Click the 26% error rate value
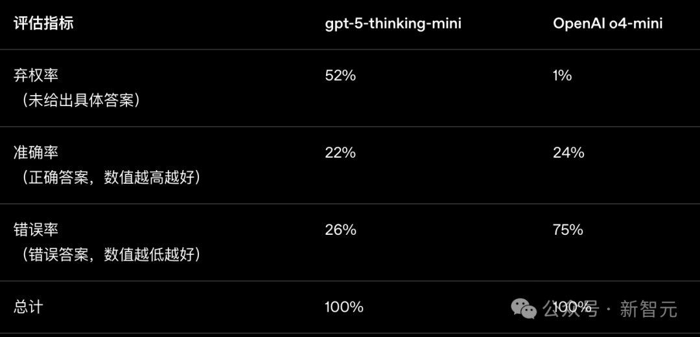The width and height of the screenshot is (700, 337). [340, 230]
